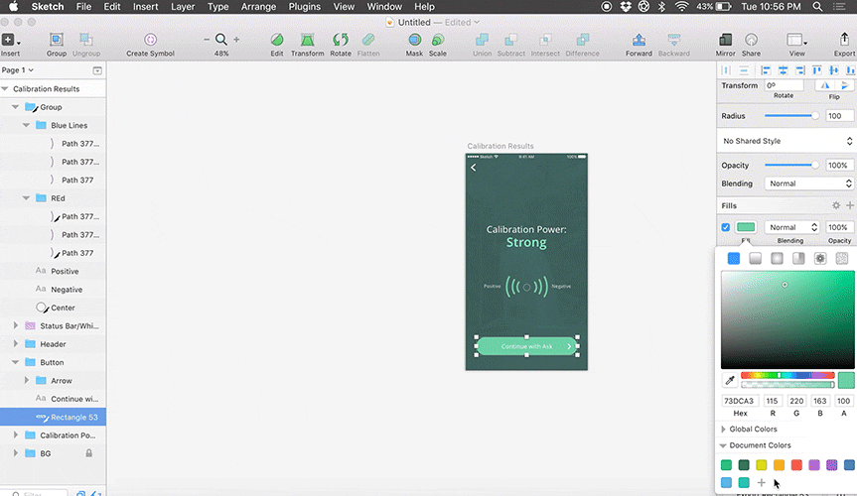The height and width of the screenshot is (496, 857).
Task: Click the Export icon in toolbar
Action: pos(844,40)
